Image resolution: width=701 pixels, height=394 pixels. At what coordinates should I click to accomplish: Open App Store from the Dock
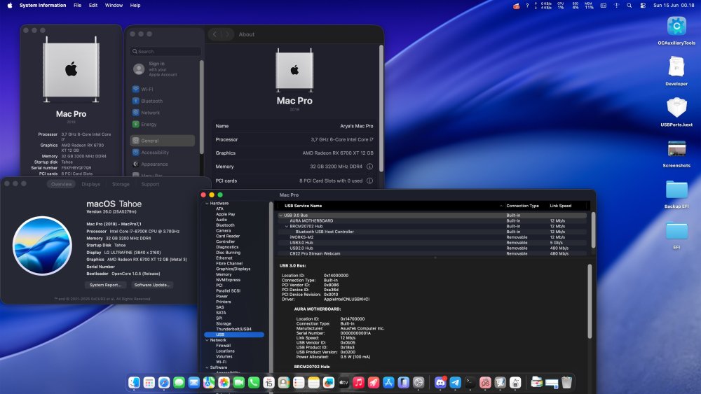click(x=388, y=382)
